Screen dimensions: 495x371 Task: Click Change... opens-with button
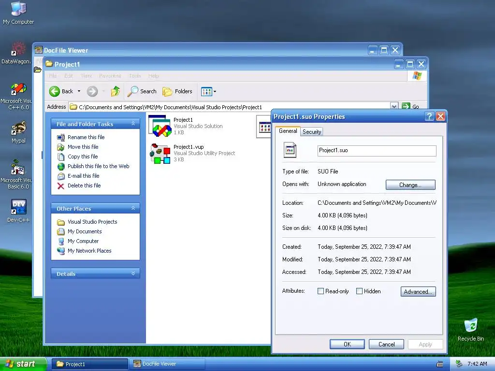[410, 185]
